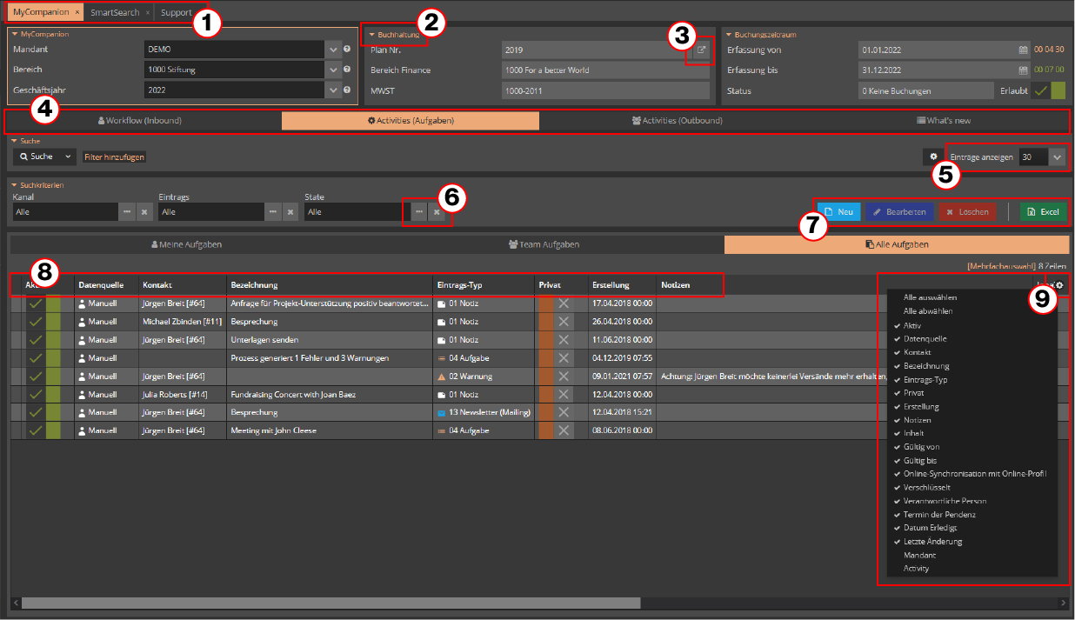Switch to the Activities (Outbound) tab
This screenshot has height=620, width=1075.
(x=677, y=121)
